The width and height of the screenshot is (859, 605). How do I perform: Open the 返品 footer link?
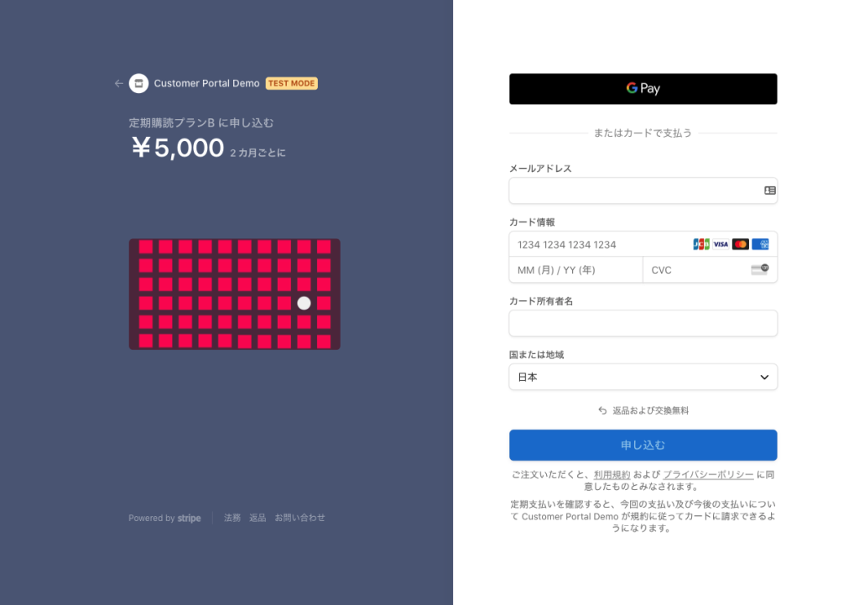pyautogui.click(x=258, y=519)
